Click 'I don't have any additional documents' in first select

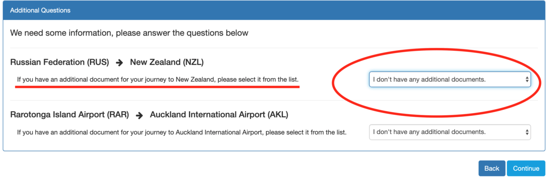click(429, 79)
